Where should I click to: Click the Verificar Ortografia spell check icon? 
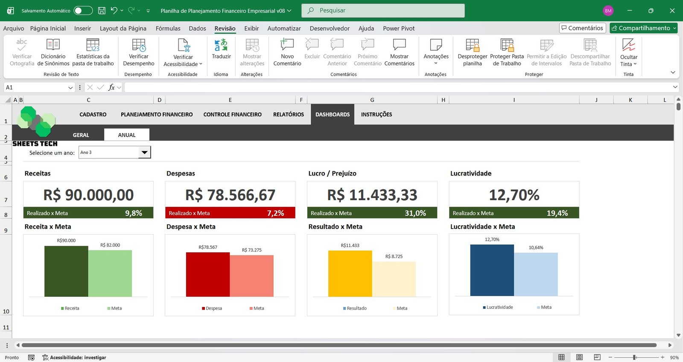[22, 45]
